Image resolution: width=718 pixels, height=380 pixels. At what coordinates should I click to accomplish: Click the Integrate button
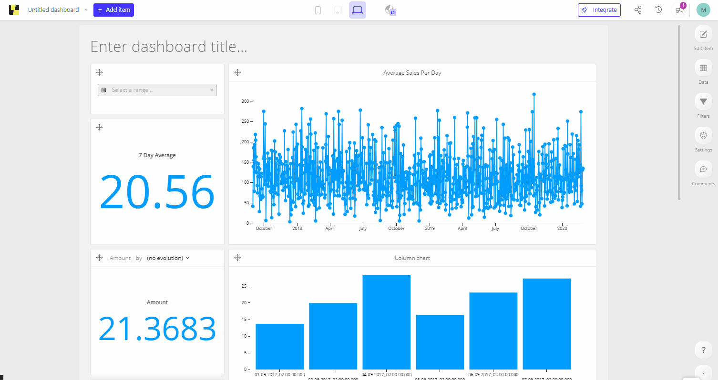coord(599,10)
